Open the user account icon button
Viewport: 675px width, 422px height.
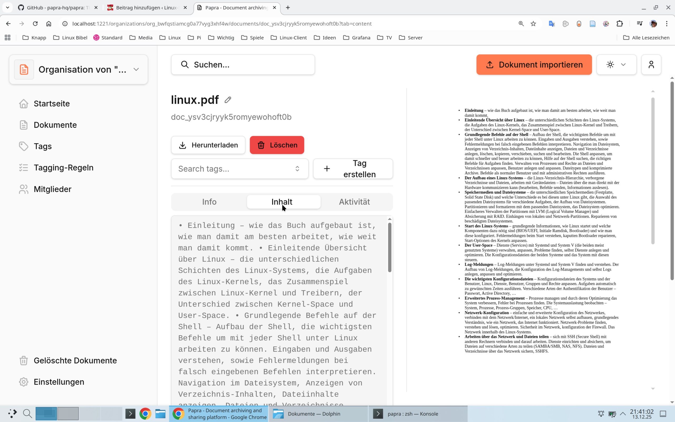coord(651,65)
